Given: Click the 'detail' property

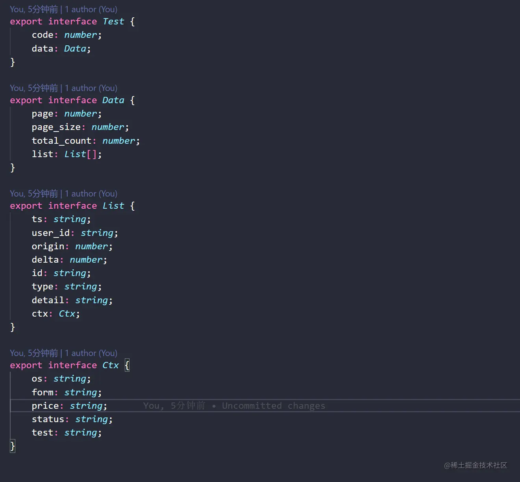Looking at the screenshot, I should coord(48,300).
